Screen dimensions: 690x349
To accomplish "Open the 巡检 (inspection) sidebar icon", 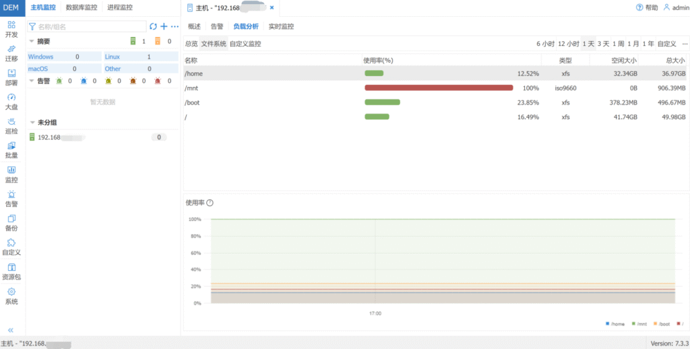I will [11, 125].
